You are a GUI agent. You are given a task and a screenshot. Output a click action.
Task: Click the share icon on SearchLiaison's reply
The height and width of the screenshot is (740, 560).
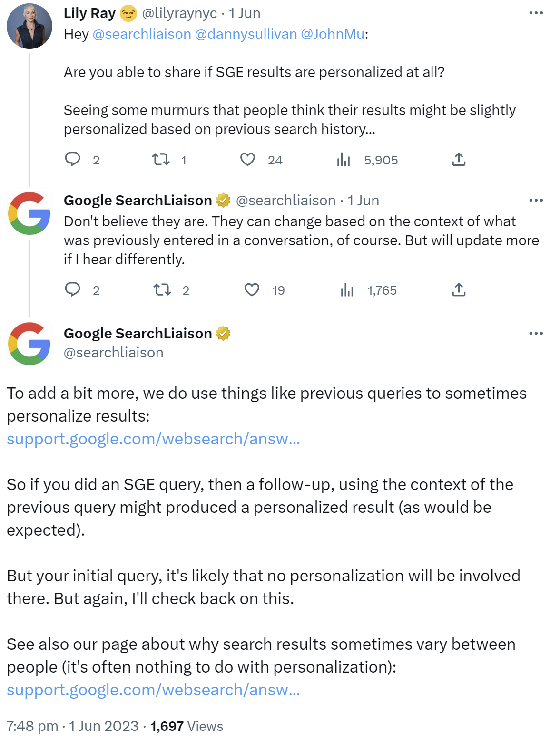tap(458, 289)
